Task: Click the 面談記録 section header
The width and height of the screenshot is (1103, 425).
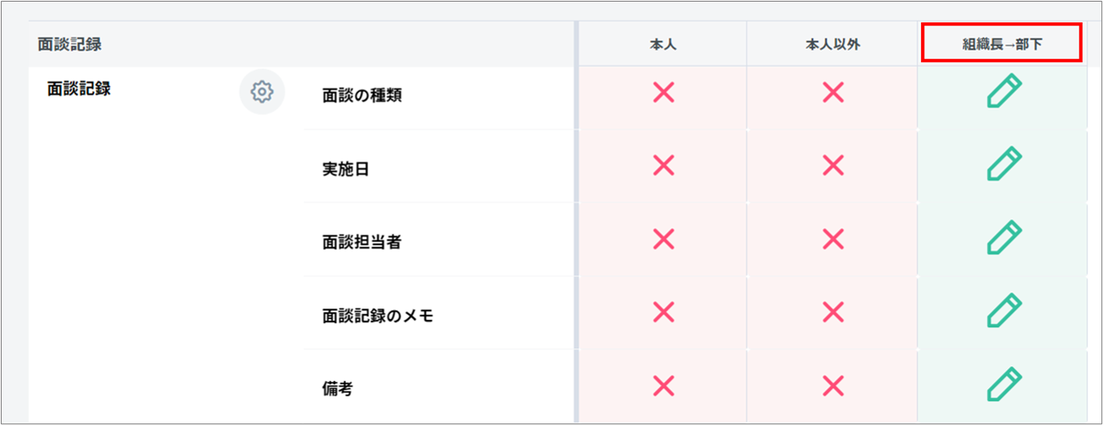Action: pyautogui.click(x=69, y=45)
